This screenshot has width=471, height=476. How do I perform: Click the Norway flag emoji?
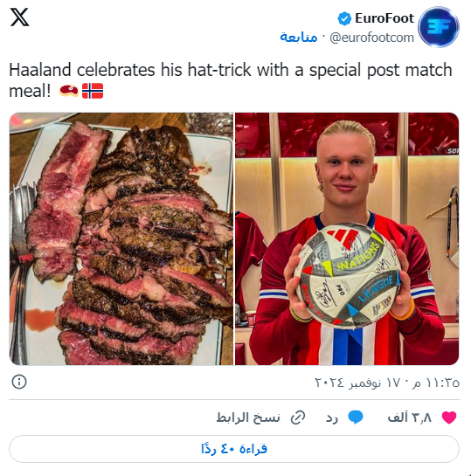tap(93, 91)
